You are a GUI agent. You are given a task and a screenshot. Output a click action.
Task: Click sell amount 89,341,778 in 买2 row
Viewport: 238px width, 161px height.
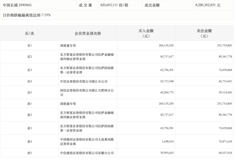[x=225, y=57]
